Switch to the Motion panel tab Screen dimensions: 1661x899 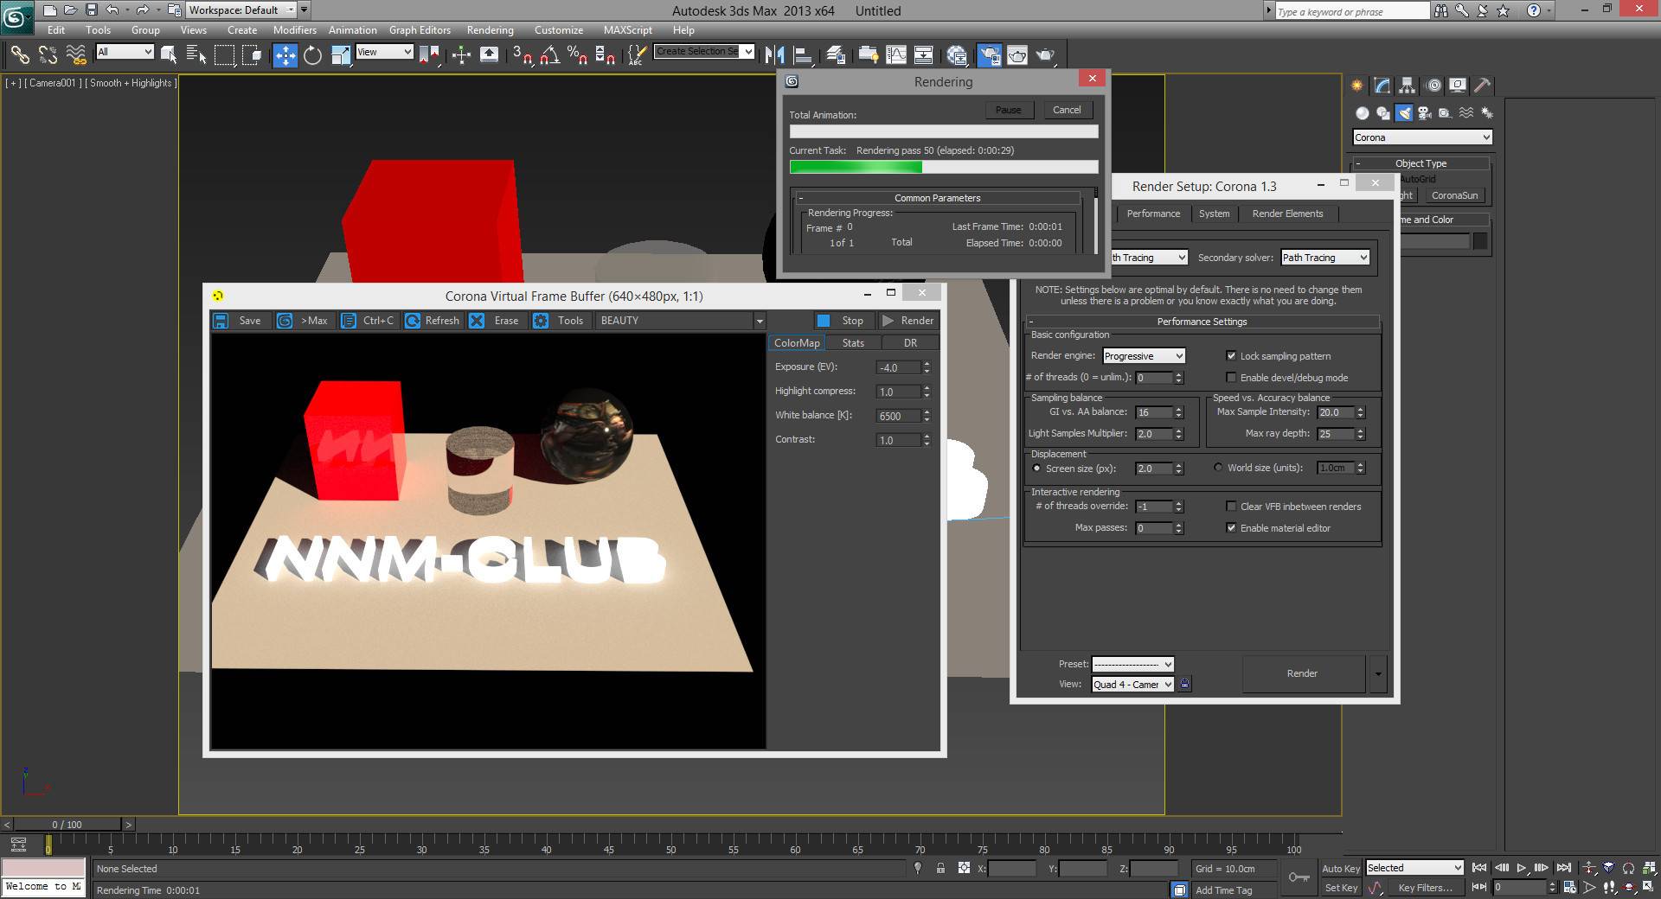1433,86
